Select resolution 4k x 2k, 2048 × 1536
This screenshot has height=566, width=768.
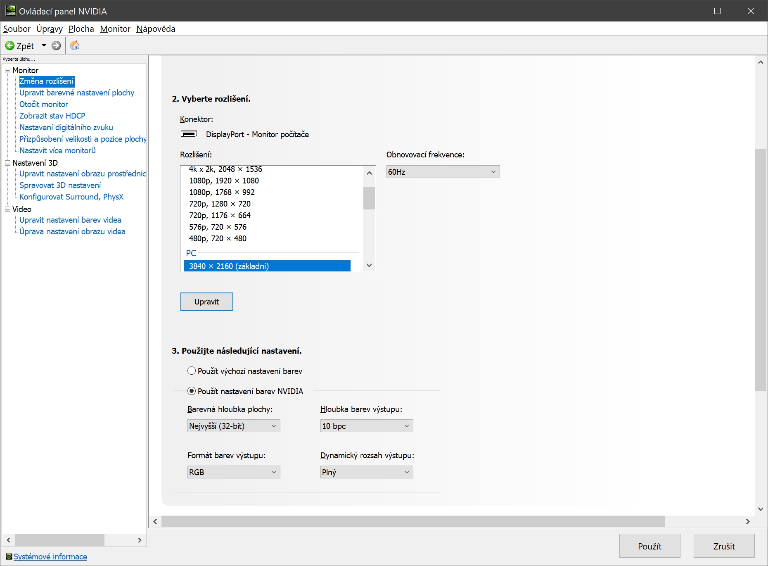coord(225,169)
